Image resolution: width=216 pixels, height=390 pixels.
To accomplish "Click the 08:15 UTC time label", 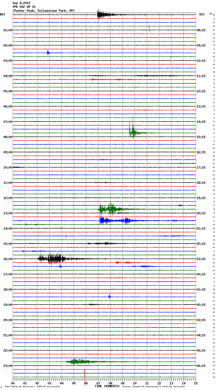I will (x=201, y=30).
